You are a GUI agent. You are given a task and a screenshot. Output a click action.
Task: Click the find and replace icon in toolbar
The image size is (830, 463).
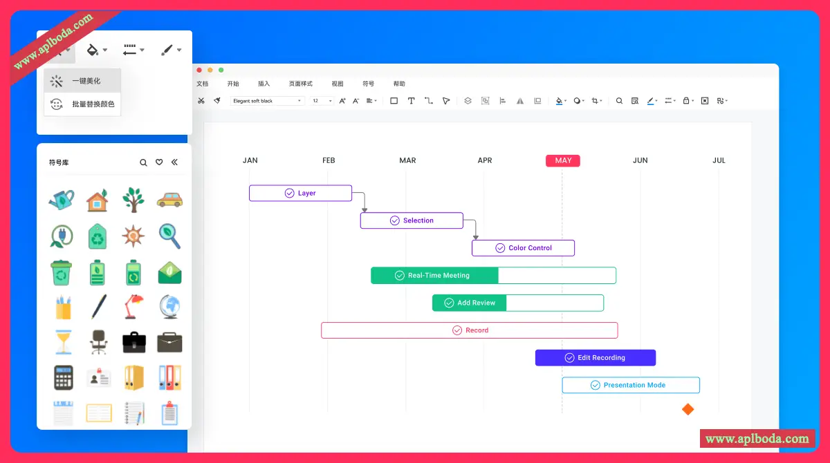coord(635,101)
